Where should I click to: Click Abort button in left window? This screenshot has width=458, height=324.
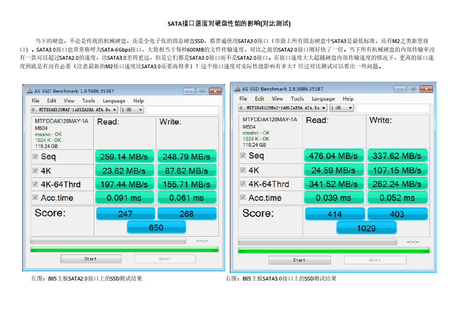pos(165,259)
